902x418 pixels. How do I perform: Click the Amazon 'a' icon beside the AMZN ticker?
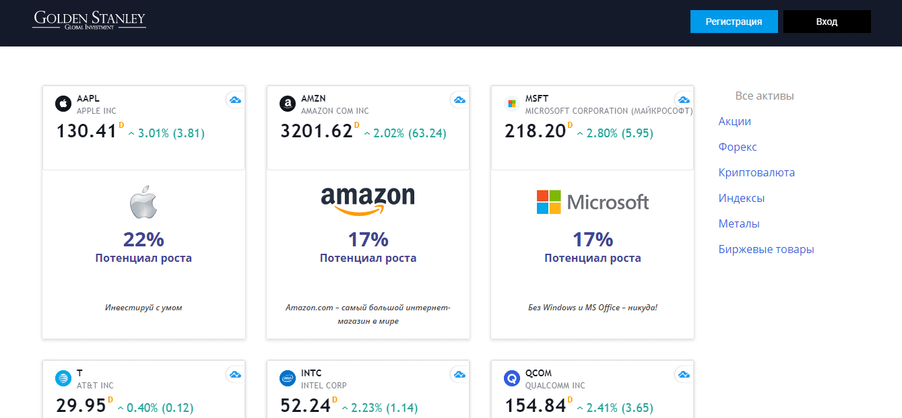tap(286, 104)
